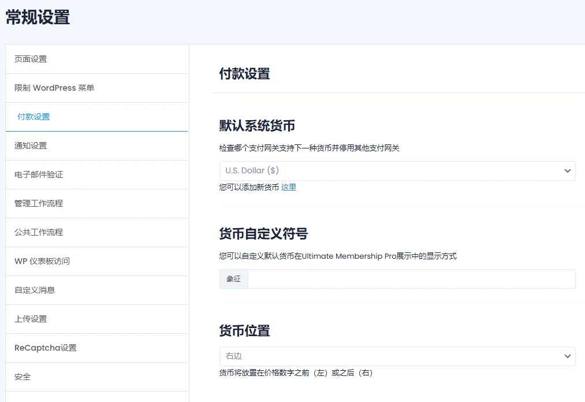Click the currency custom symbol input field
This screenshot has width=585, height=402.
click(410, 278)
